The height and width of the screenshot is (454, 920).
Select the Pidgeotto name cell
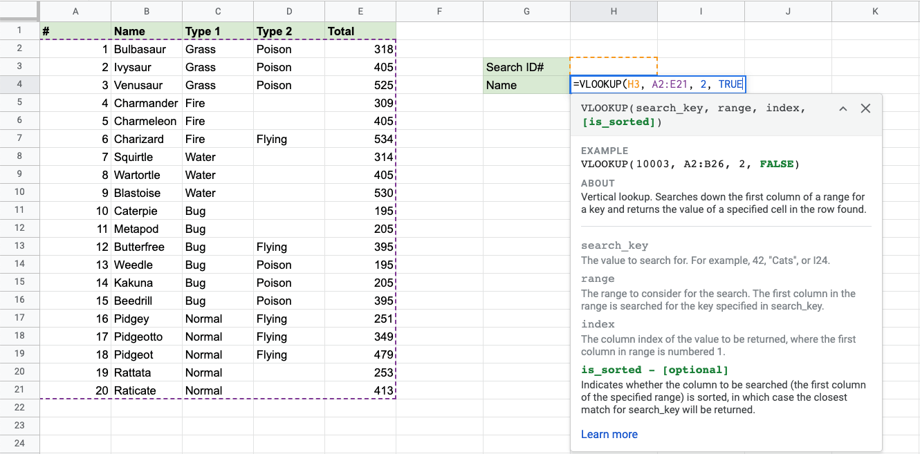pos(146,337)
